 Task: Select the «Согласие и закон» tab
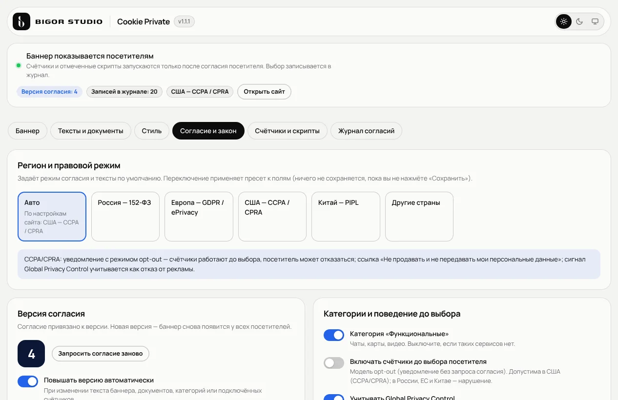pos(208,131)
